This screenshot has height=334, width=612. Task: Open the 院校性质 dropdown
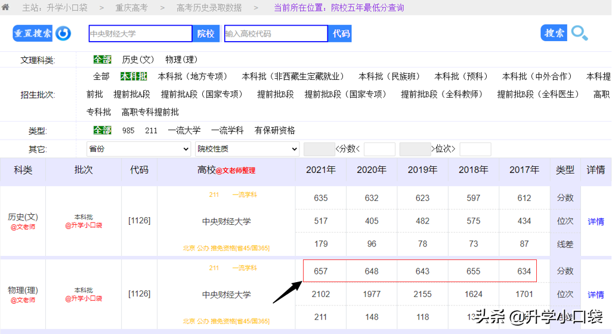tap(247, 149)
